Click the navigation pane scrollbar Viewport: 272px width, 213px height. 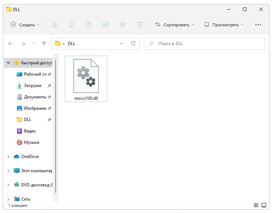click(56, 126)
